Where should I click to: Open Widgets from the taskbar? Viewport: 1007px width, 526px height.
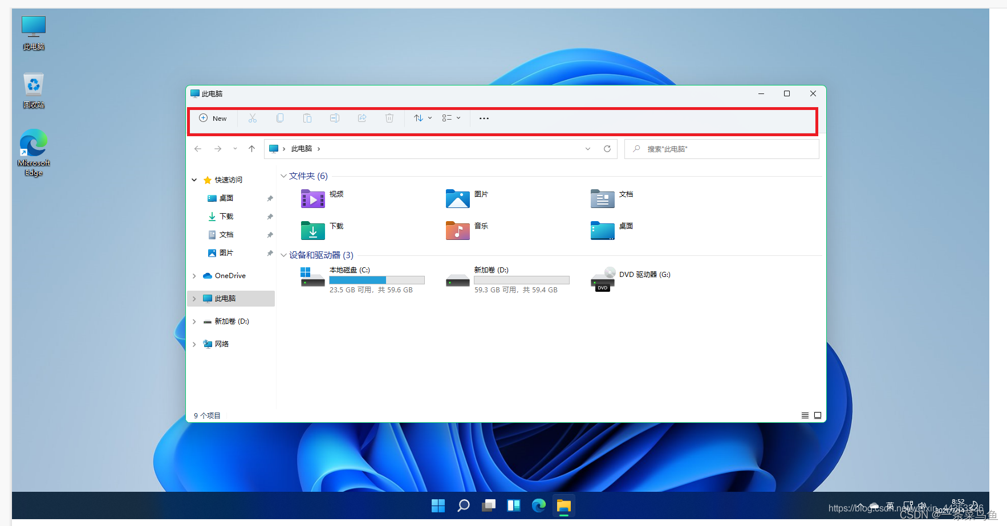[514, 505]
